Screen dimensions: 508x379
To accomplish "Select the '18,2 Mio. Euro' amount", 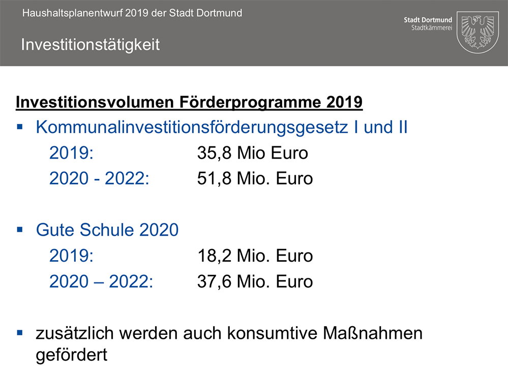I will 255,256.
